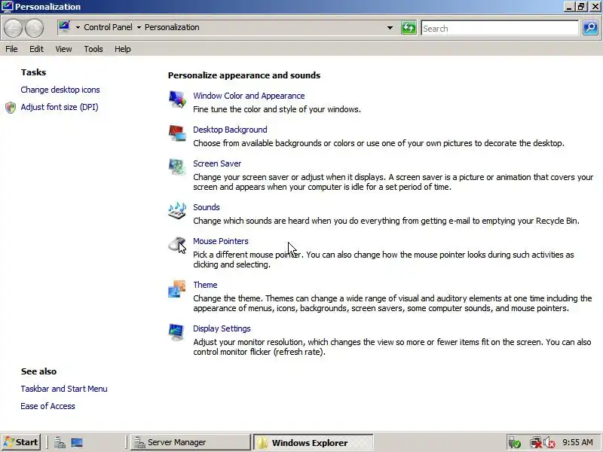Open the Edit menu

click(36, 49)
